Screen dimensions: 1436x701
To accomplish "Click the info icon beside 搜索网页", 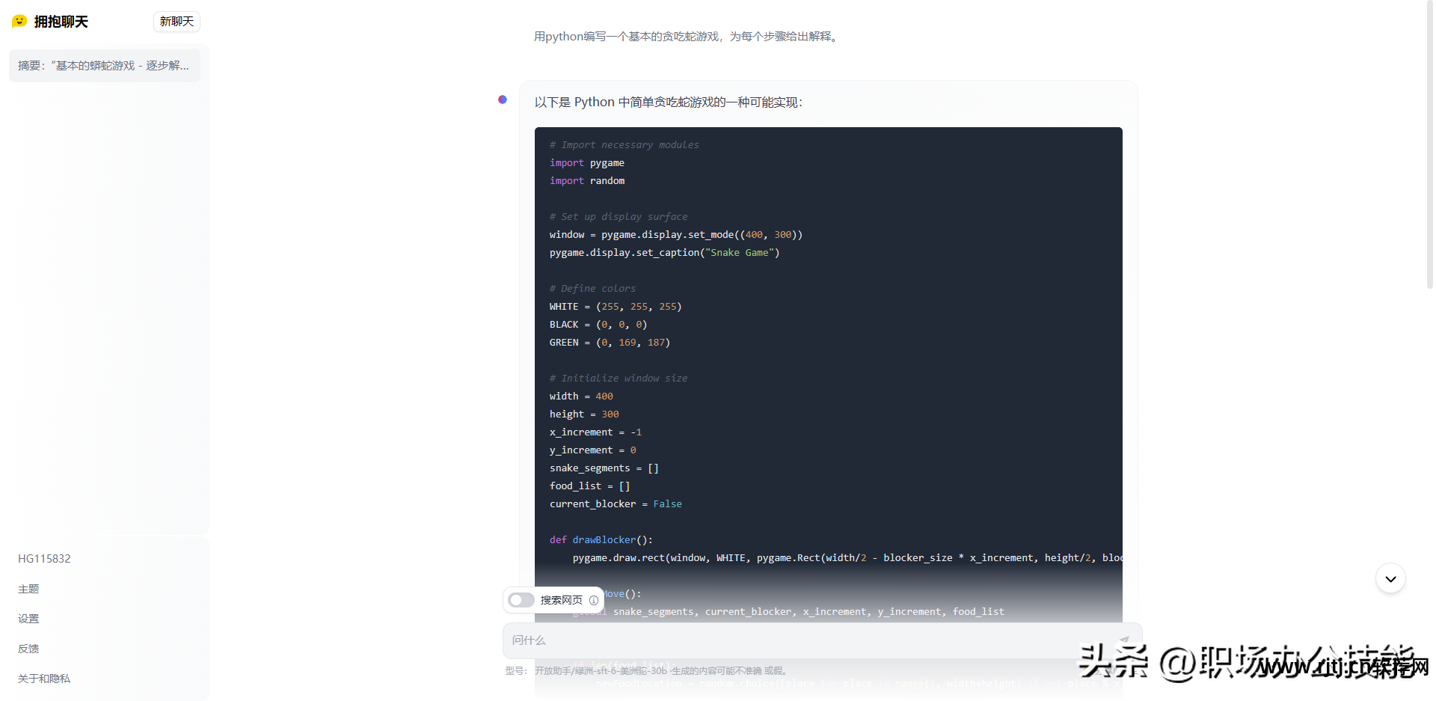I will point(594,600).
